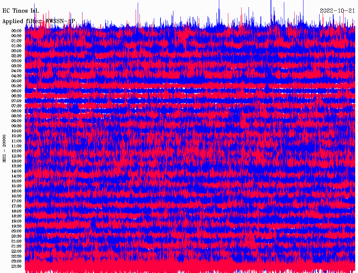358x273 pixels.
Task: Select the 21:00 time row label
Action: [16, 241]
